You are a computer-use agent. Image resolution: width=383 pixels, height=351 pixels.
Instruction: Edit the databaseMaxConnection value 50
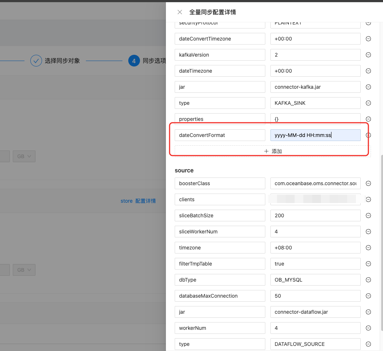315,296
